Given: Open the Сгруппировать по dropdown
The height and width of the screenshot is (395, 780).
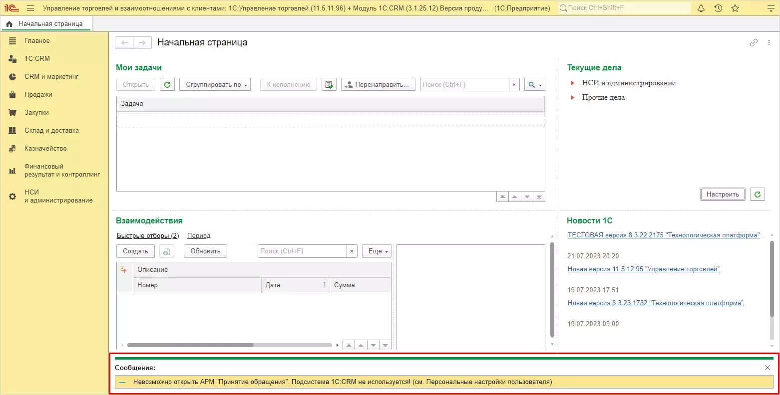Looking at the screenshot, I should pyautogui.click(x=215, y=85).
